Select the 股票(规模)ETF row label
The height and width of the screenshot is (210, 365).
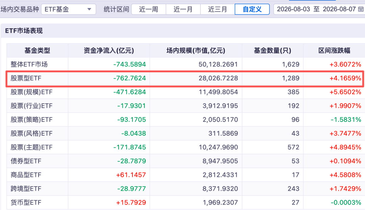(x=31, y=92)
